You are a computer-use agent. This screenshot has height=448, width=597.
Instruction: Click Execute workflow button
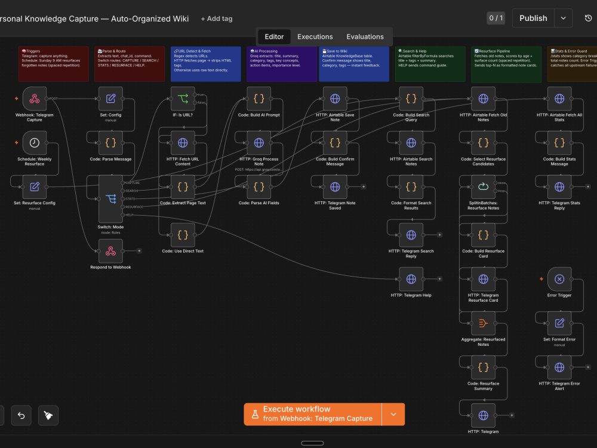(x=313, y=414)
